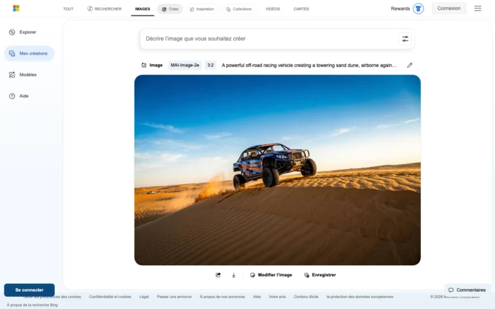Switch to the VIDÉOS tab
The width and height of the screenshot is (495, 309).
273,9
